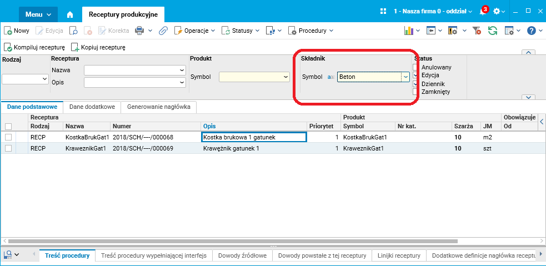The image size is (546, 266).
Task: Click the horizontal scrollbar under the table
Action: pos(233,240)
